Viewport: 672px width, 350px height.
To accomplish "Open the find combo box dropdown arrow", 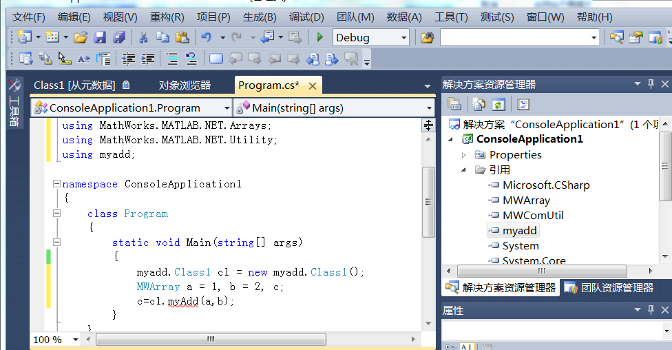I will 594,38.
